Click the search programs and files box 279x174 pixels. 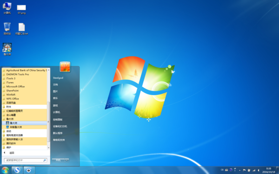point(26,160)
